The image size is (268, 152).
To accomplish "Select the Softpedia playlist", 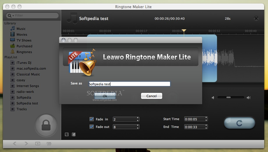I will (x=24, y=97).
